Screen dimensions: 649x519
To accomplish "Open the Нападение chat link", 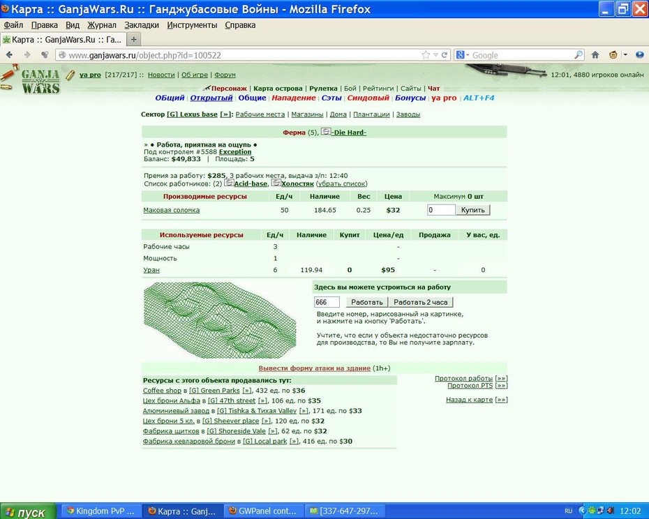I will [x=294, y=98].
